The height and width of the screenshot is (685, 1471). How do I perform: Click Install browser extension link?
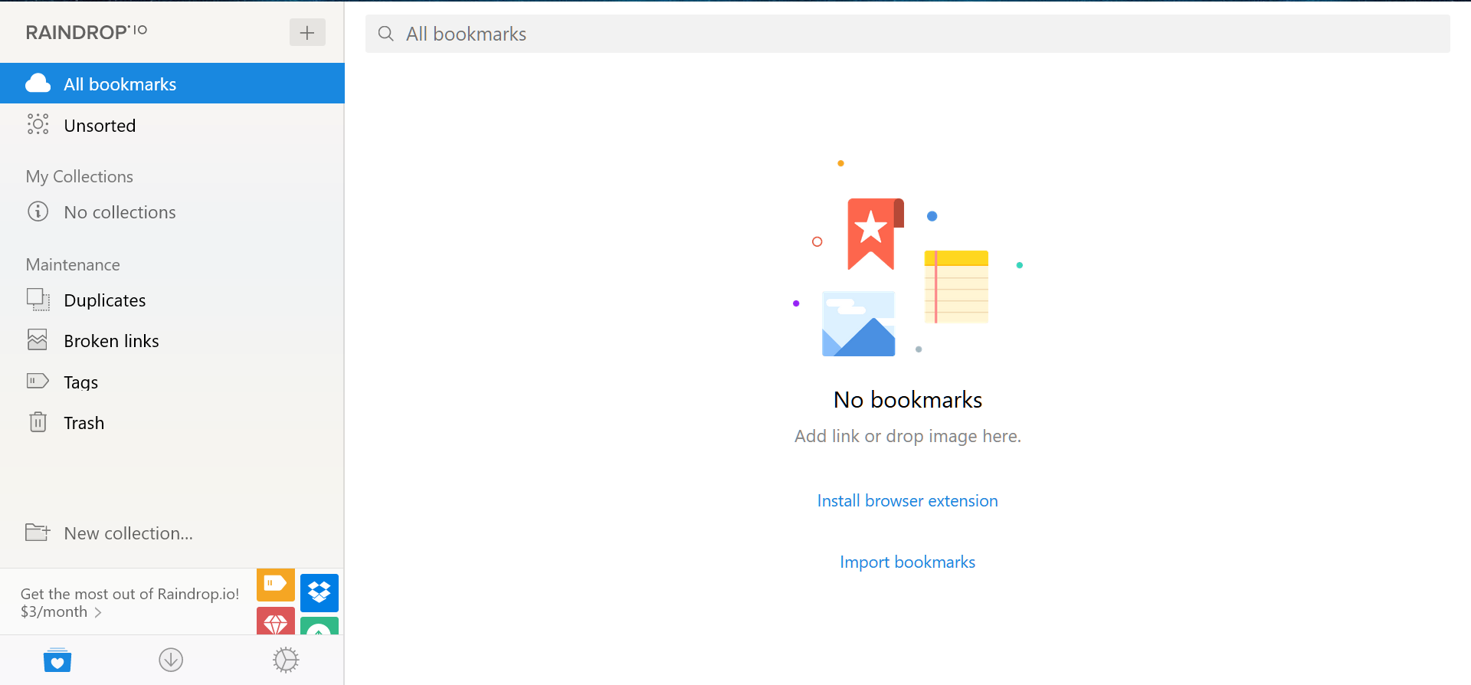(x=908, y=500)
